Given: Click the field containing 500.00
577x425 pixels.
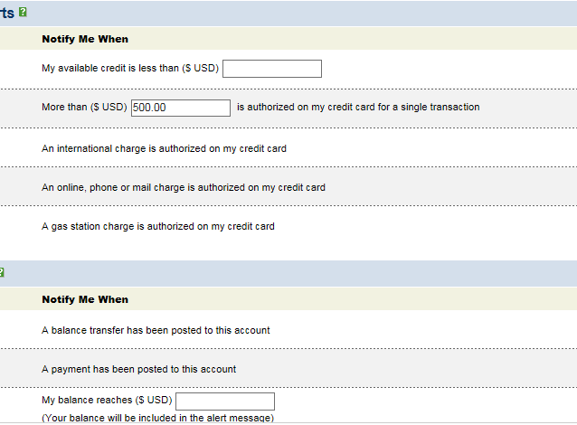Looking at the screenshot, I should (181, 108).
